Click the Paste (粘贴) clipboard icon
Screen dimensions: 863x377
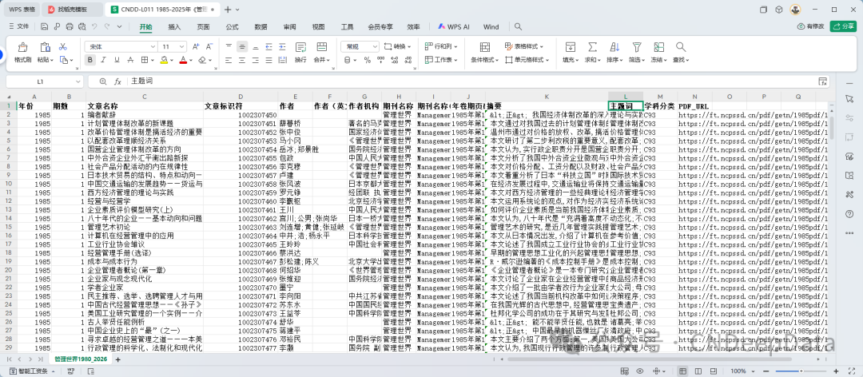tap(45, 47)
